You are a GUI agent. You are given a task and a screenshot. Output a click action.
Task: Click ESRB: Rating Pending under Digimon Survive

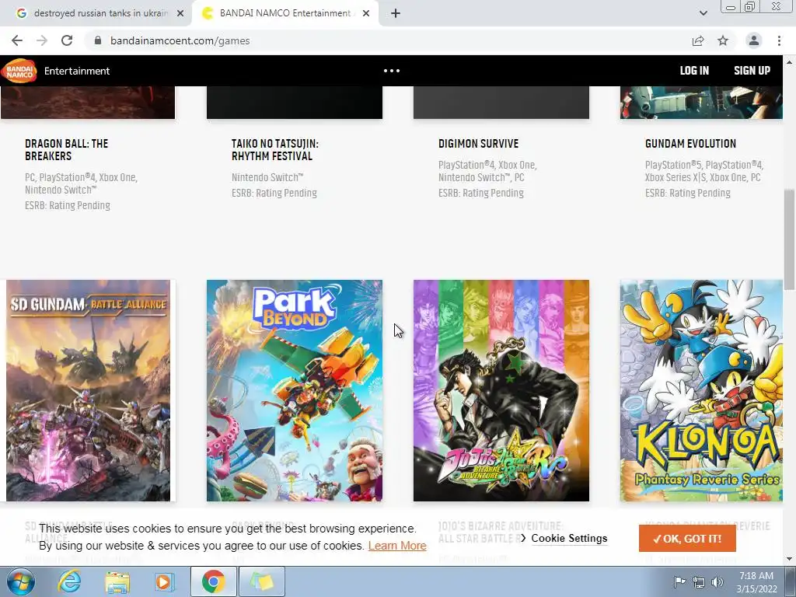(480, 193)
